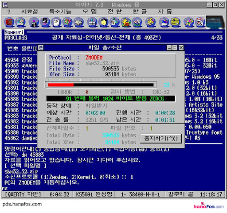227x213 pixels.
Task: Click the floppy disk download icon
Action: pos(45,22)
